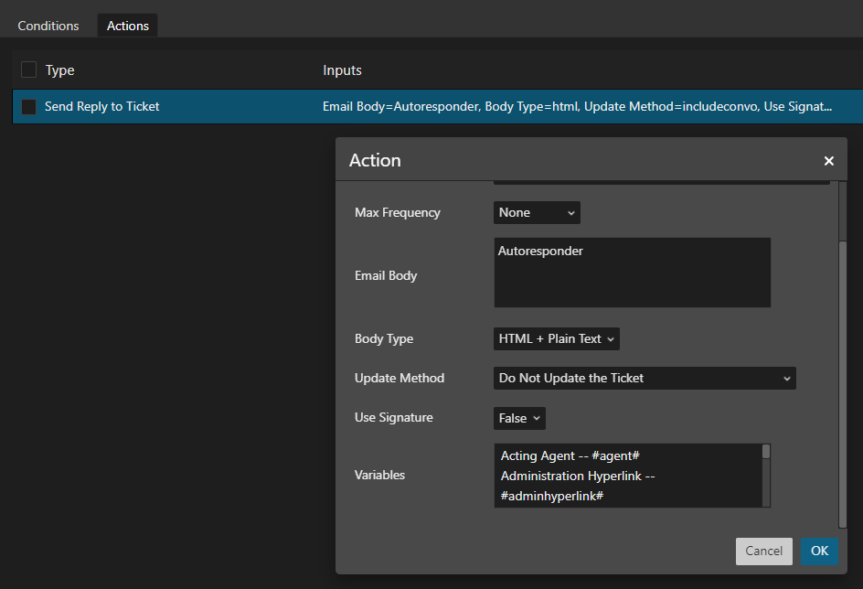Open the Update Method dropdown
The height and width of the screenshot is (589, 863).
tap(645, 378)
